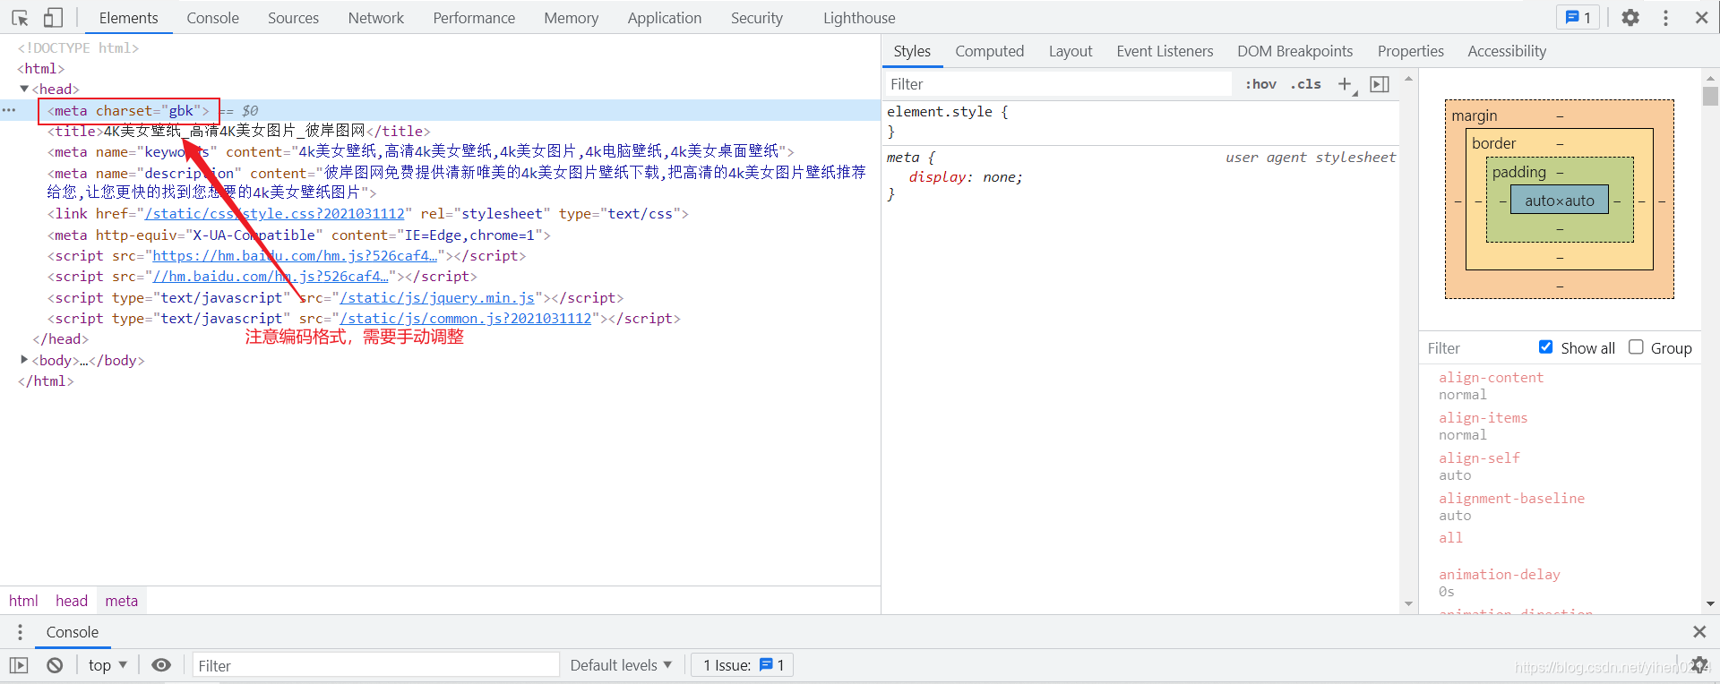Open the //hm.baidu.com/hm.js script link
The width and height of the screenshot is (1720, 684).
click(x=271, y=277)
